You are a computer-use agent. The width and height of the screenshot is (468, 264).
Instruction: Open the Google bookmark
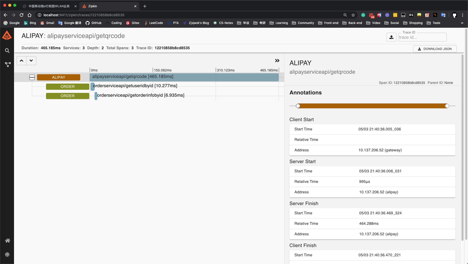coord(12,23)
